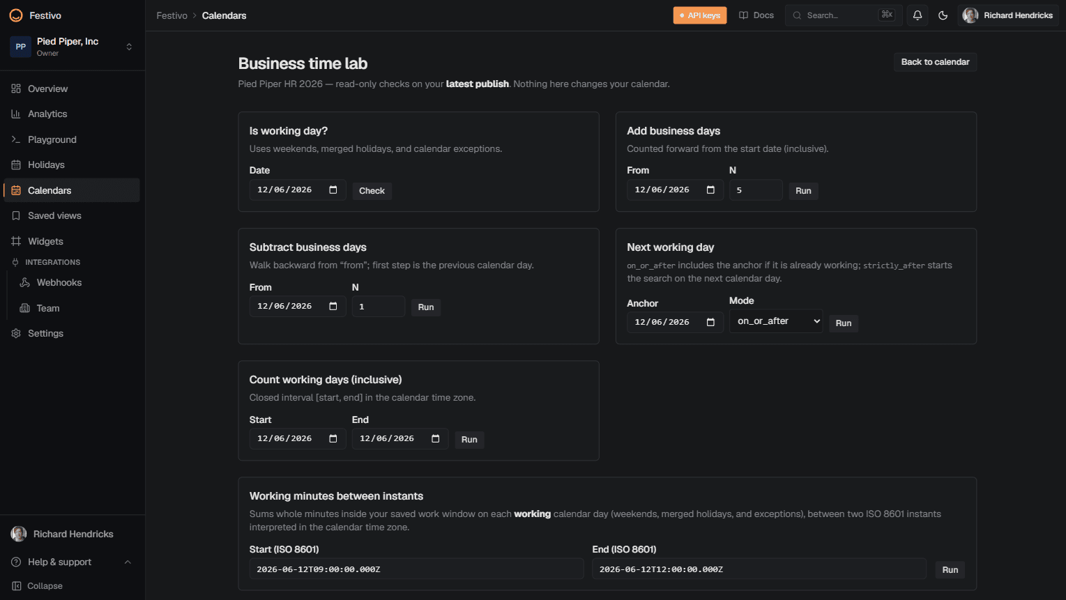Screen dimensions: 1066x600
Task: Open Widgets in the sidebar
Action: [x=73, y=241]
